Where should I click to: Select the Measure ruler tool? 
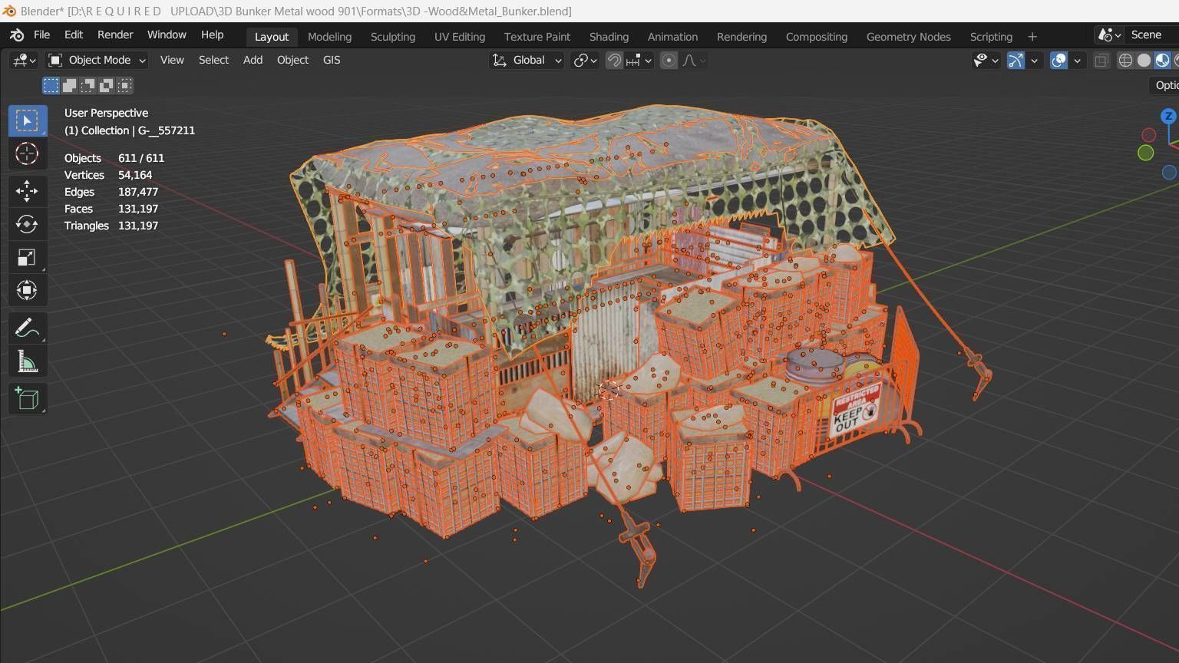[27, 361]
